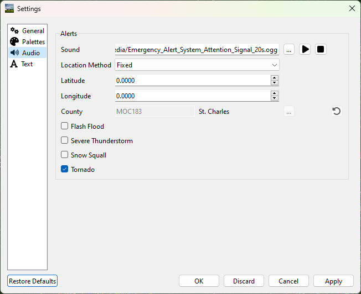Click into the Latitude input field

pyautogui.click(x=193, y=81)
